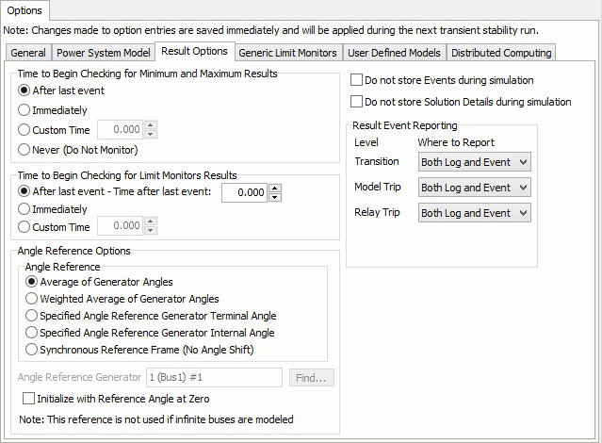The height and width of the screenshot is (443, 602).
Task: Select Never (Do Not Monitor) option
Action: pyautogui.click(x=25, y=149)
